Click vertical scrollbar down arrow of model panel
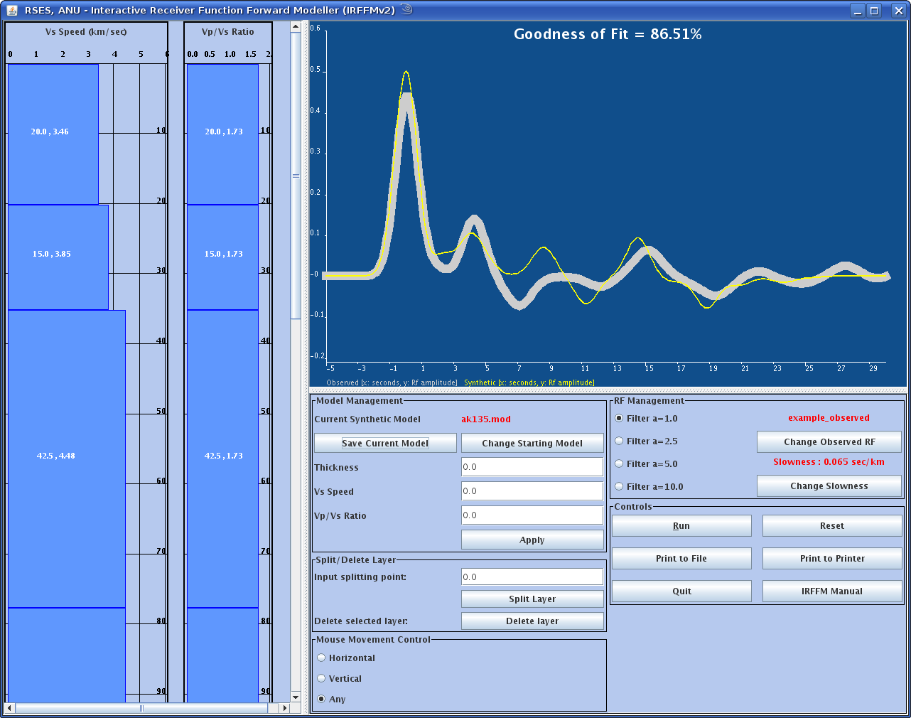 point(296,697)
